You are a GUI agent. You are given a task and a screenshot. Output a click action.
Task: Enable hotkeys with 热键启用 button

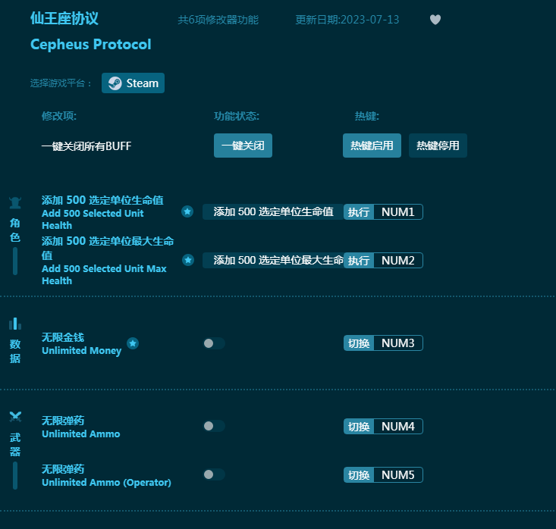[x=372, y=146]
